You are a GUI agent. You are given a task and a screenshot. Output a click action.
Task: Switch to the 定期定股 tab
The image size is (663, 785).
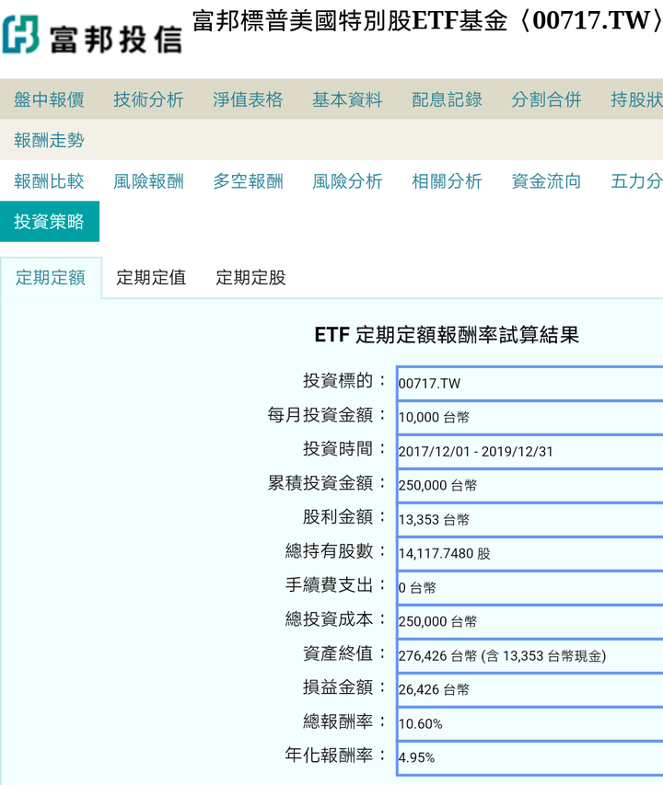click(250, 277)
